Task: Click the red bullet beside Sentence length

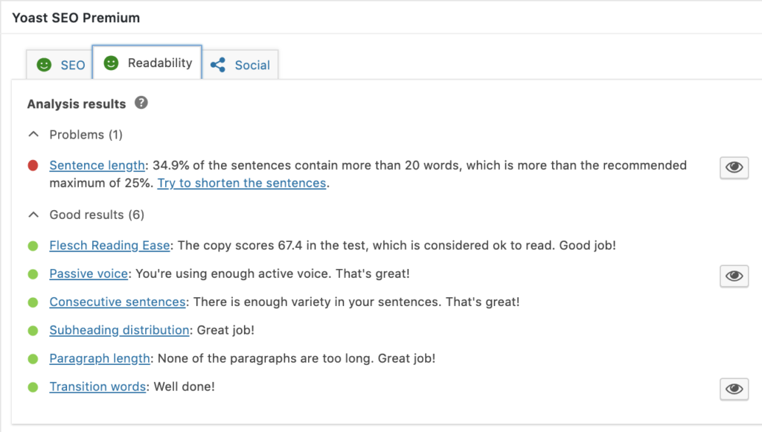Action: pyautogui.click(x=33, y=165)
